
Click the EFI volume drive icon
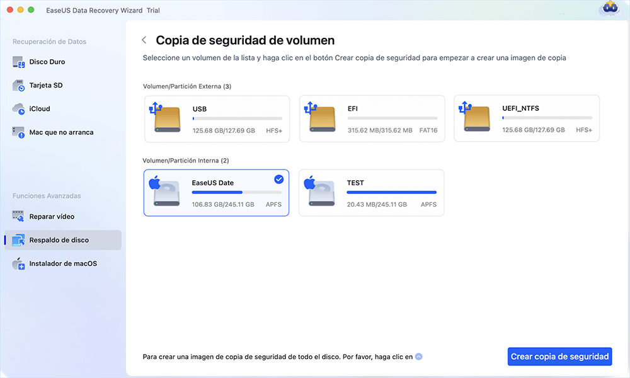click(x=320, y=117)
